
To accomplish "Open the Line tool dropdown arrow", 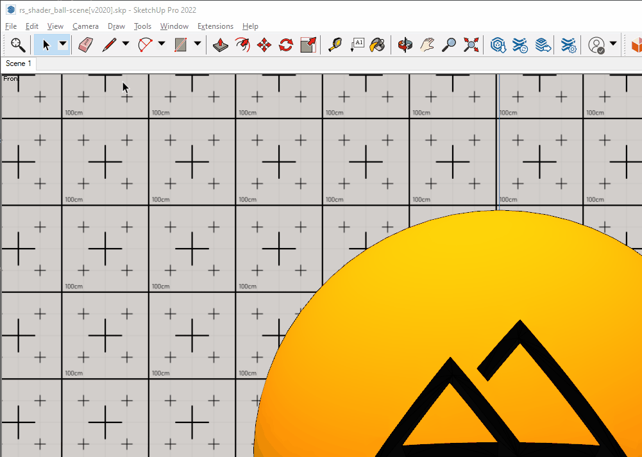I will click(x=126, y=44).
